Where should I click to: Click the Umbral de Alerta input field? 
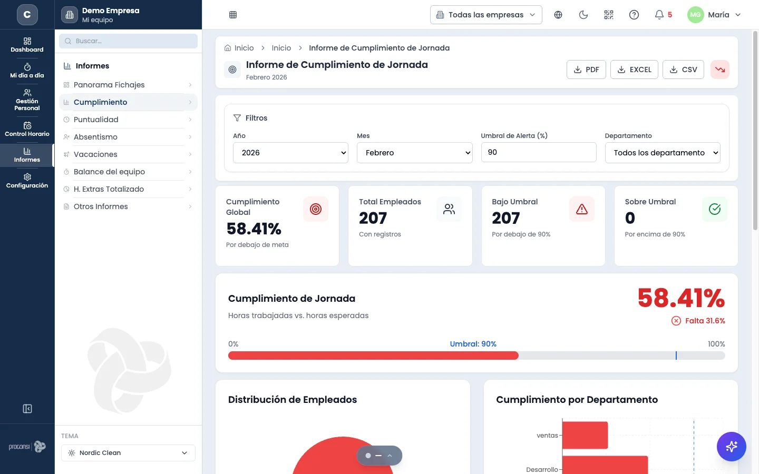click(x=539, y=152)
